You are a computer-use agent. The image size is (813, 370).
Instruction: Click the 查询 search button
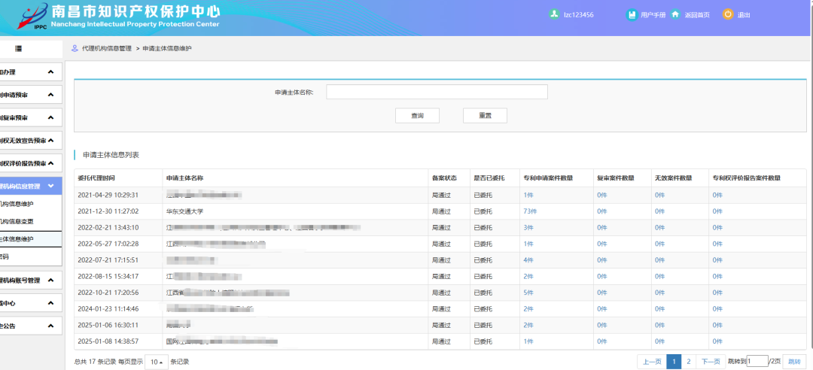(417, 116)
